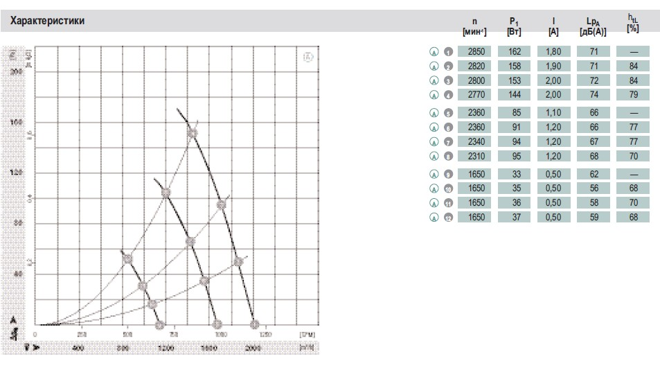660x370 pixels.
Task: Select the 2770 speed cell
Action: 474,95
